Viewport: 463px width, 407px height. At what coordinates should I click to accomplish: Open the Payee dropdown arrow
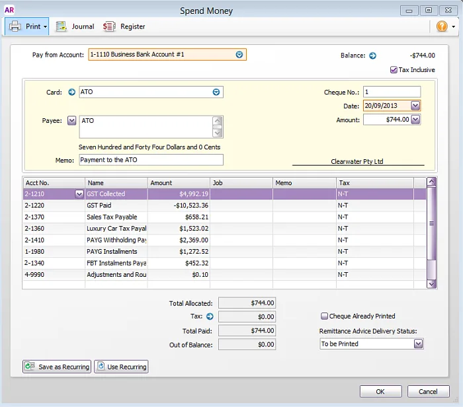pos(71,120)
